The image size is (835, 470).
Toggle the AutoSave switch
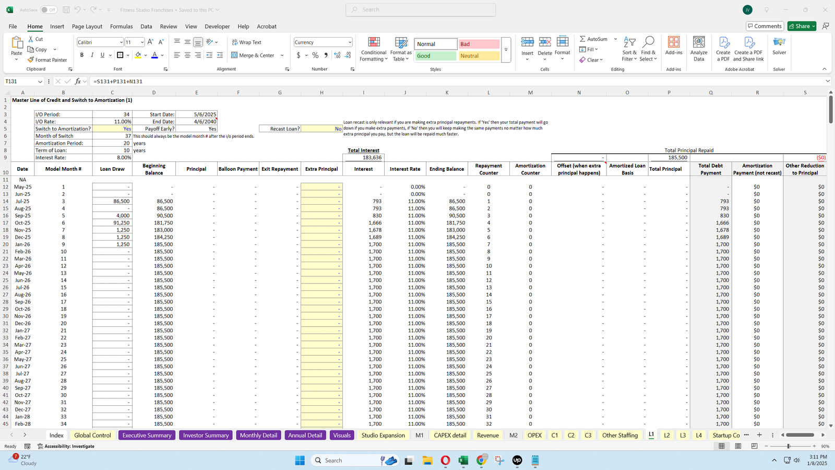click(49, 10)
